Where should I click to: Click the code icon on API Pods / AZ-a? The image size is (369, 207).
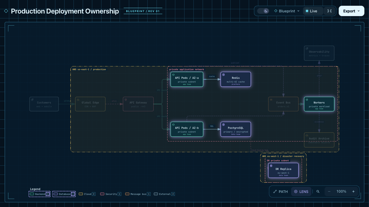(x=173, y=74)
